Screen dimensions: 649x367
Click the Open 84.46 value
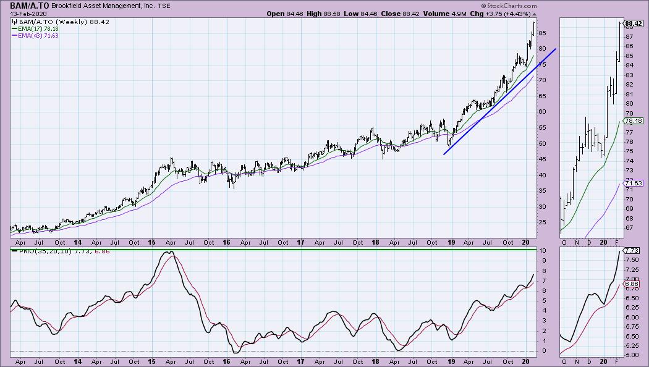tap(285, 14)
